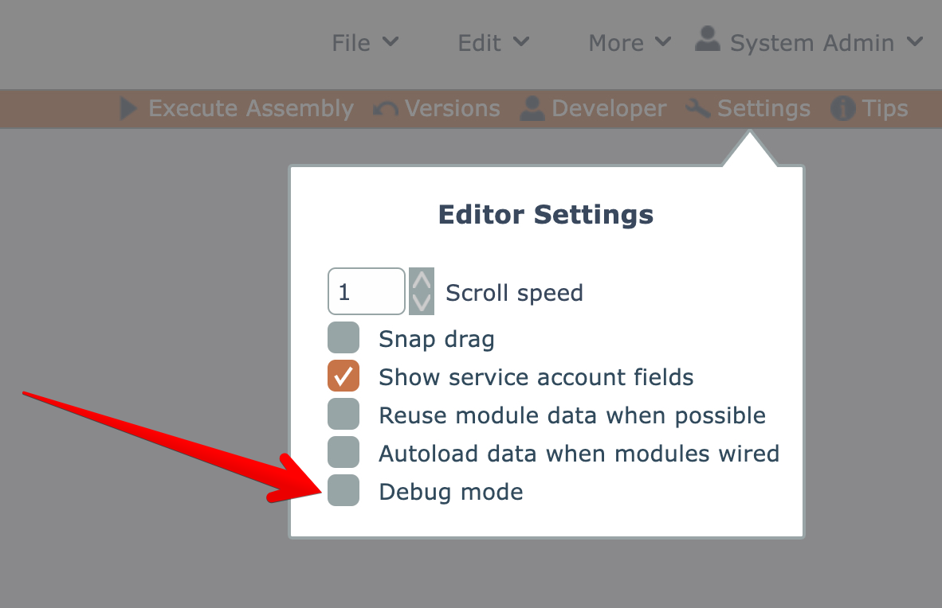Image resolution: width=942 pixels, height=608 pixels.
Task: Click the Tips info icon
Action: tap(843, 108)
